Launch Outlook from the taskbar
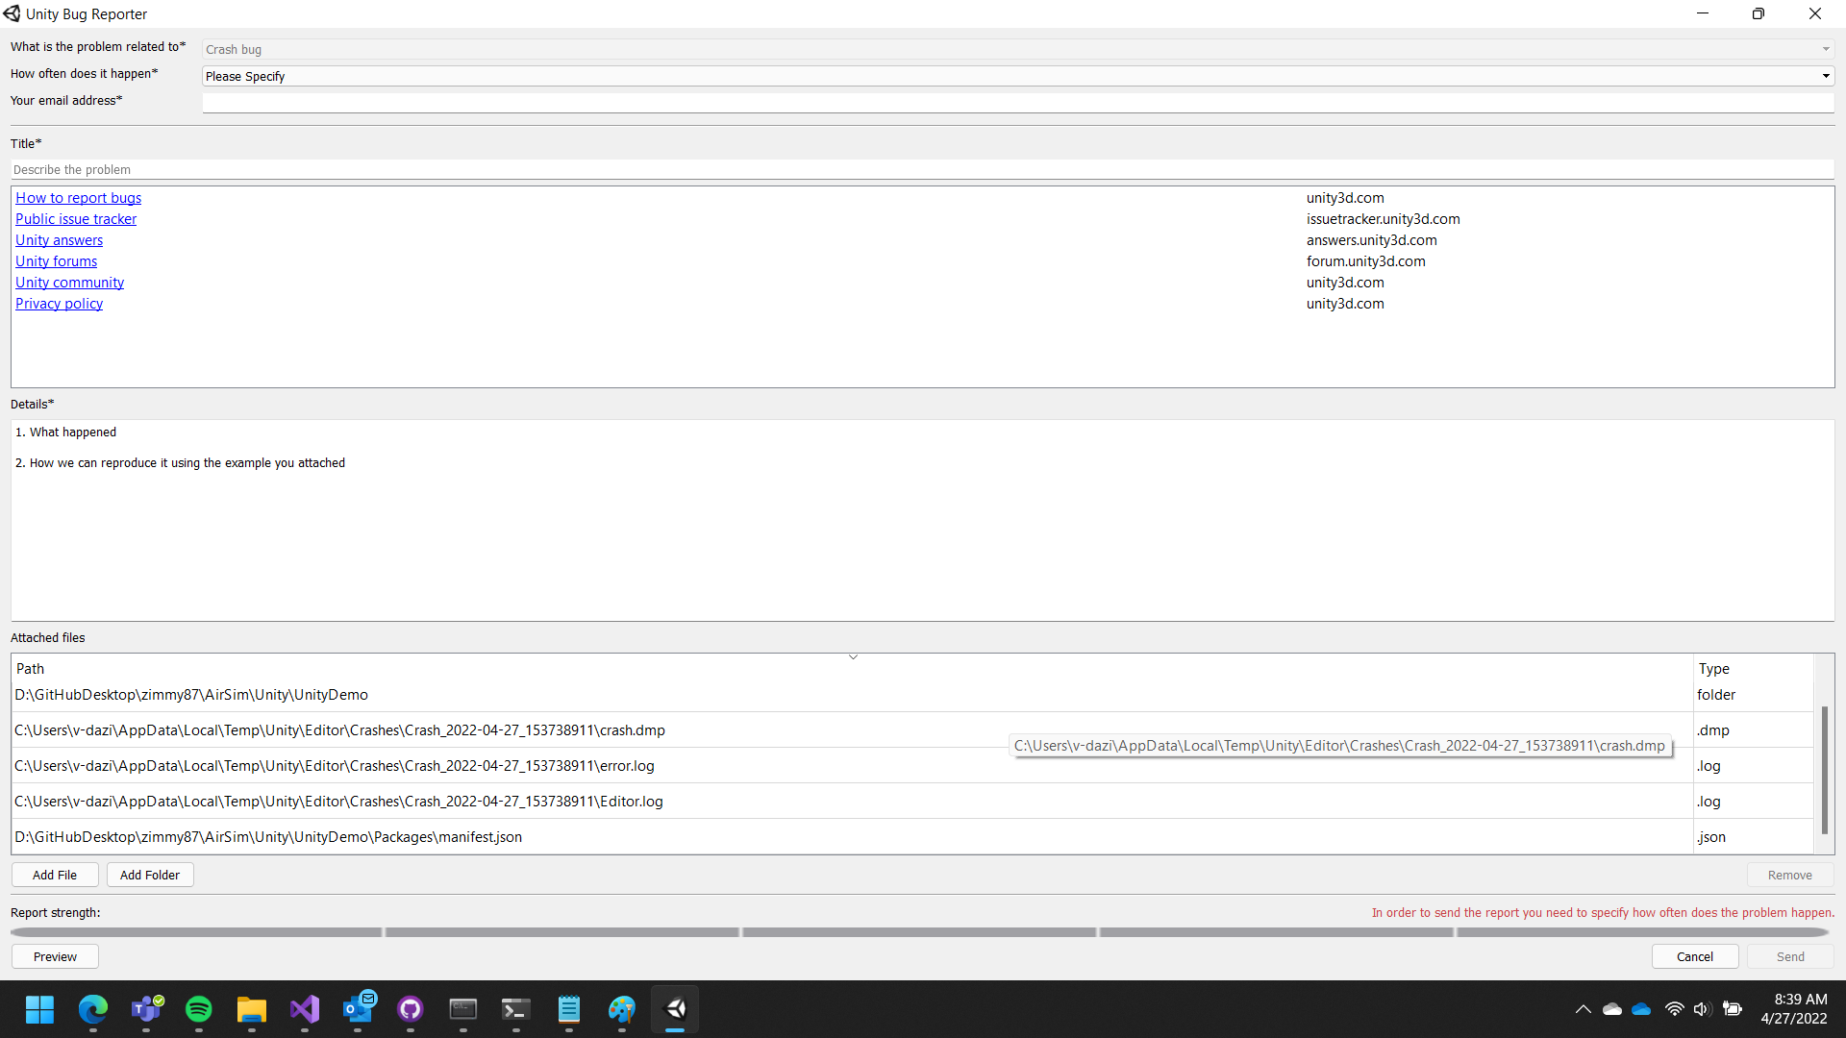This screenshot has width=1846, height=1038. click(358, 1009)
